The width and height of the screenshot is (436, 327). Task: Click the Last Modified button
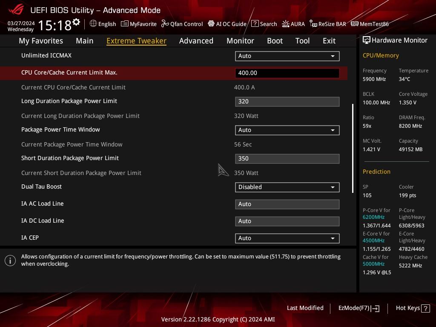(305, 308)
